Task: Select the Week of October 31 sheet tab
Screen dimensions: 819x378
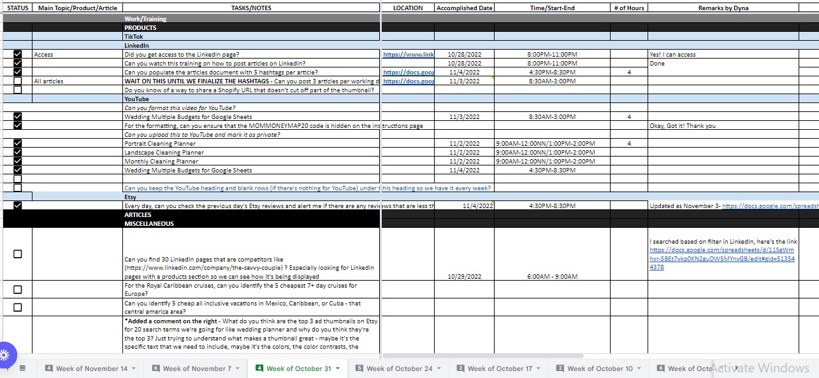Action: point(299,368)
